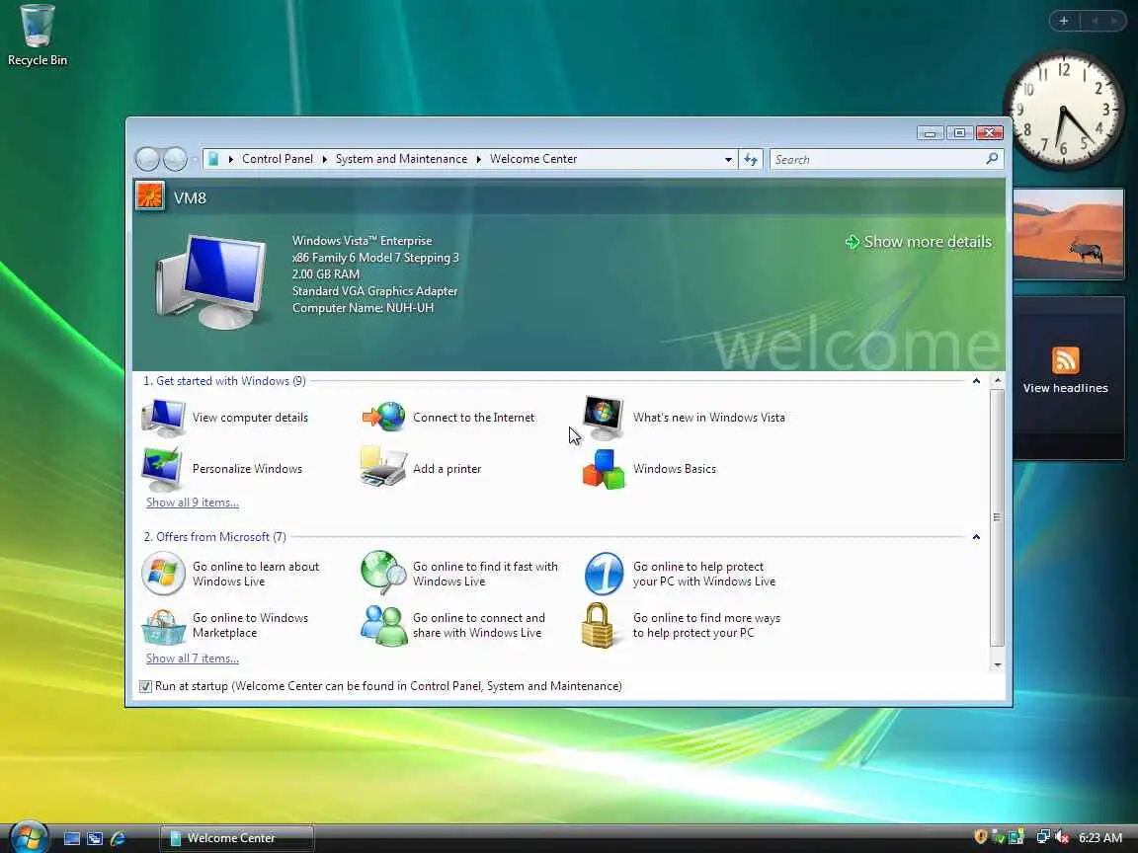Viewport: 1138px width, 853px height.
Task: Click the muted volume tray icon
Action: click(1062, 837)
